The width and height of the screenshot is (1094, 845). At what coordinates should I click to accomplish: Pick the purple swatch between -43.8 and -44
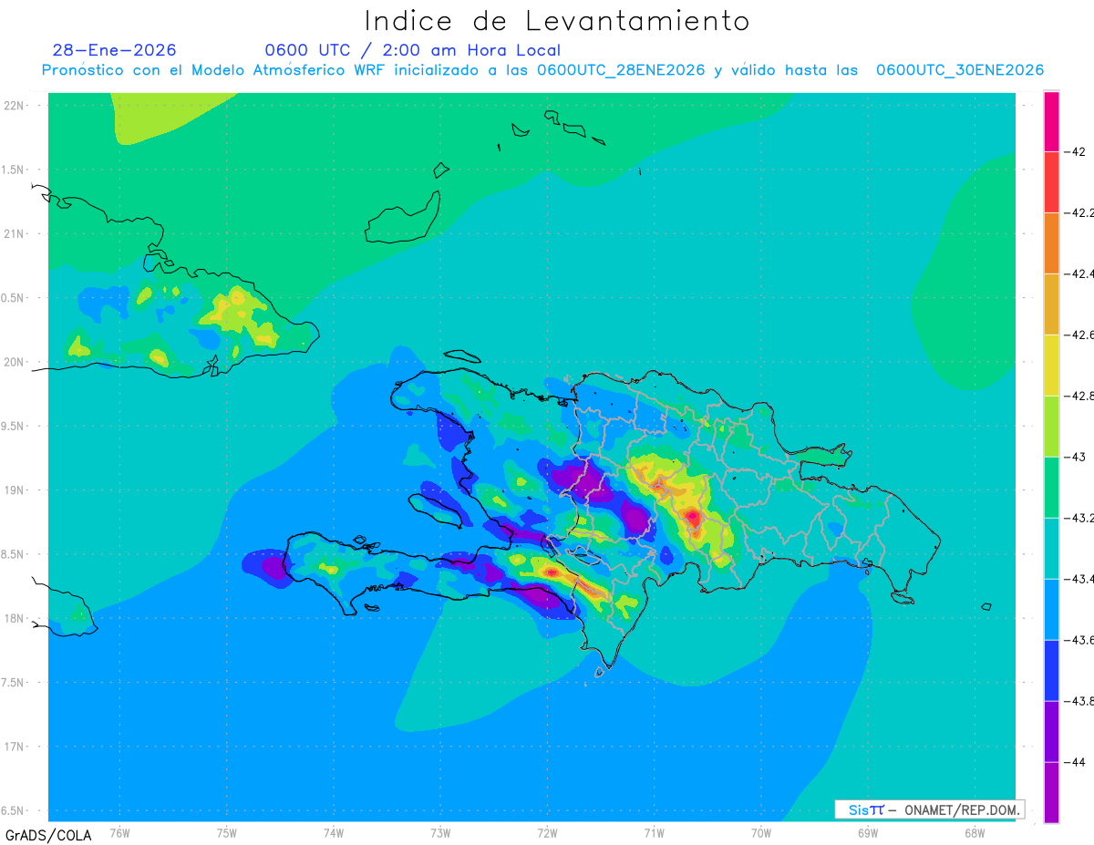1051,732
